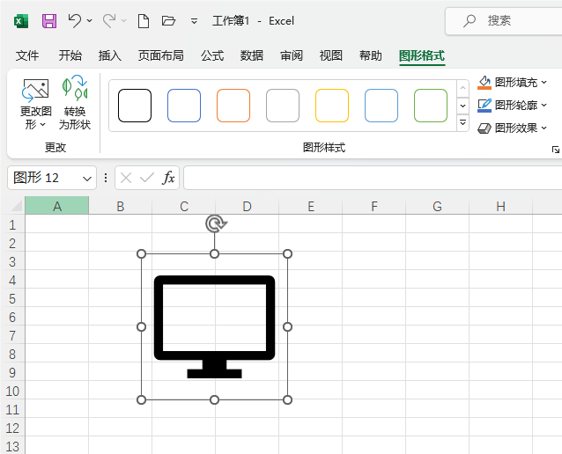Viewport: 562px width, 454px height.
Task: Expand the full graphic styles gallery
Action: click(x=462, y=123)
